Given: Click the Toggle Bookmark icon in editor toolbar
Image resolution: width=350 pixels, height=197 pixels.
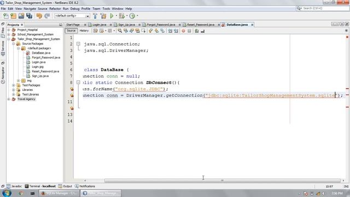Looking at the screenshot, I should click(x=163, y=31).
